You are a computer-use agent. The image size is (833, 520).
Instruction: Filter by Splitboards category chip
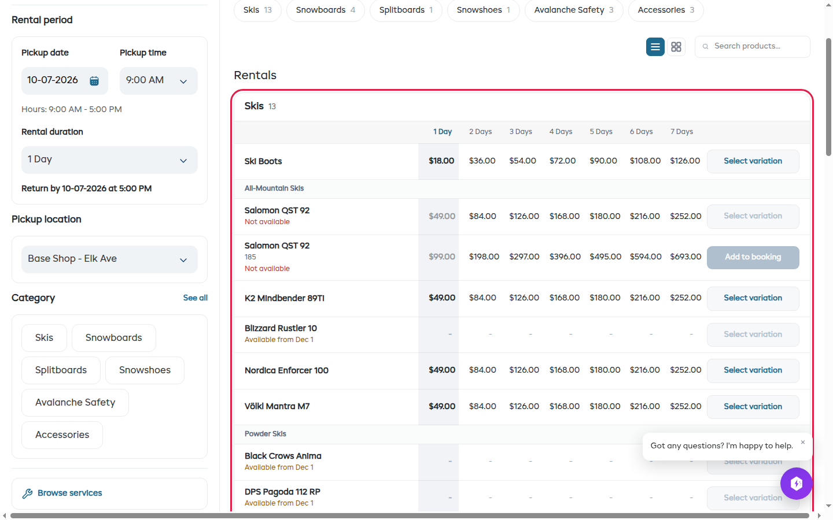(61, 370)
